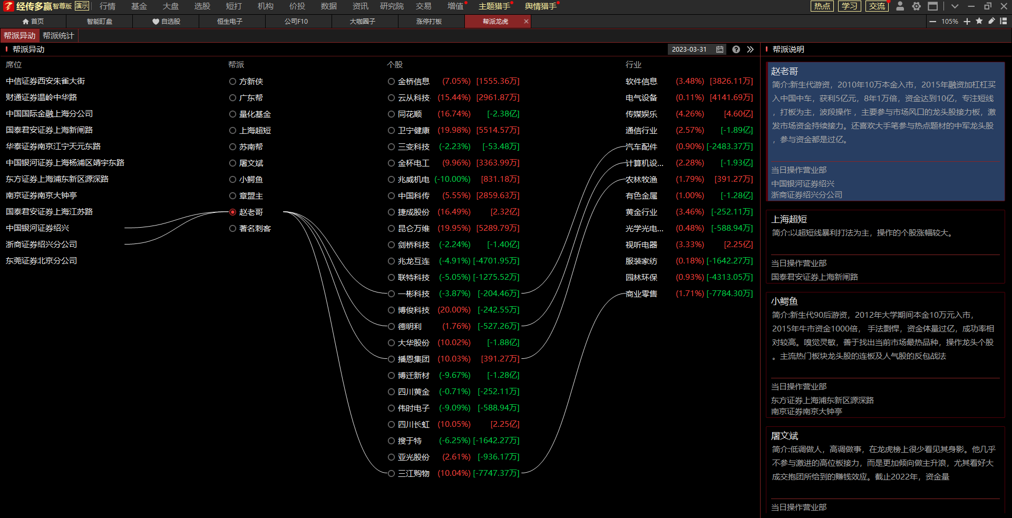The height and width of the screenshot is (518, 1012).
Task: Open the 上海超短 description card
Action: click(885, 247)
